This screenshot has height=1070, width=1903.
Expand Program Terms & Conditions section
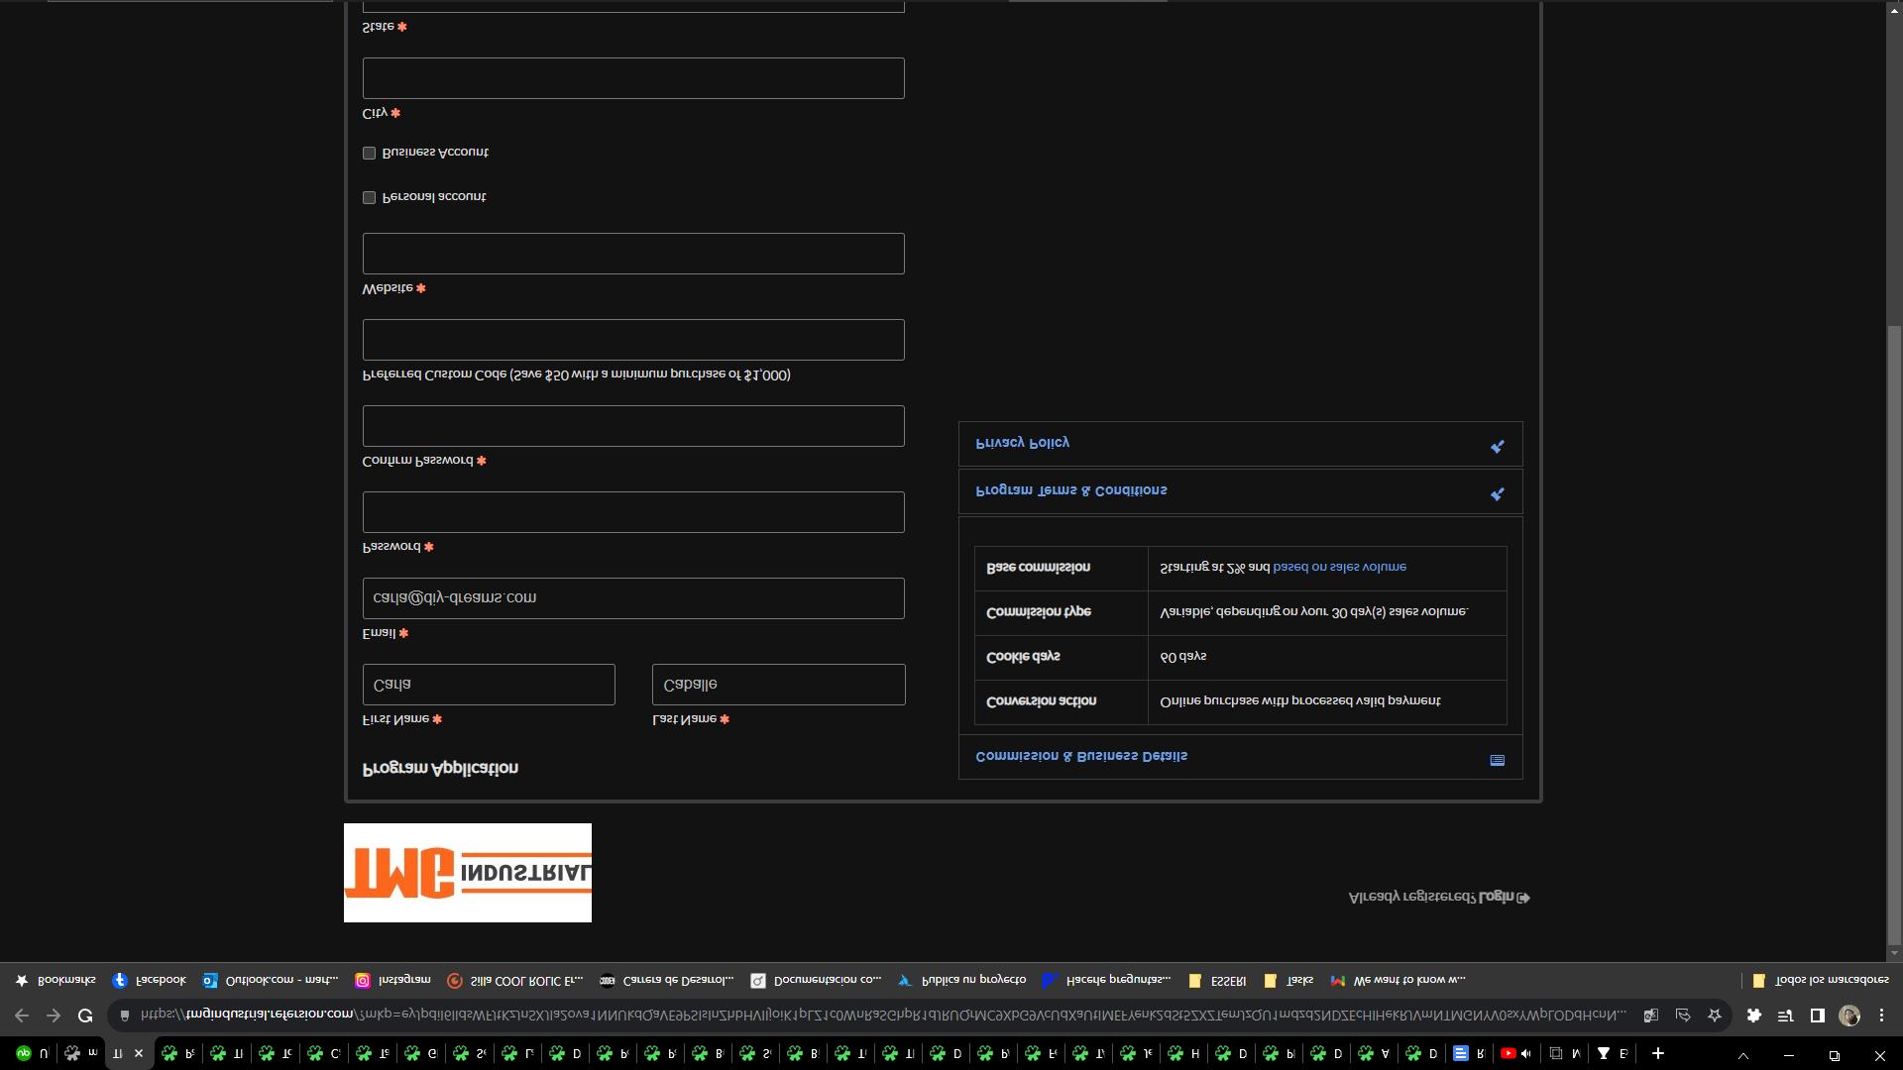1240,491
